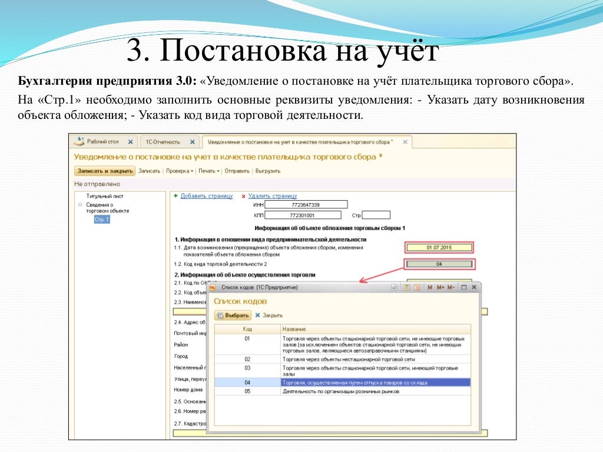
Task: Click the 1C logo icon in dialog titlebar
Action: [213, 287]
